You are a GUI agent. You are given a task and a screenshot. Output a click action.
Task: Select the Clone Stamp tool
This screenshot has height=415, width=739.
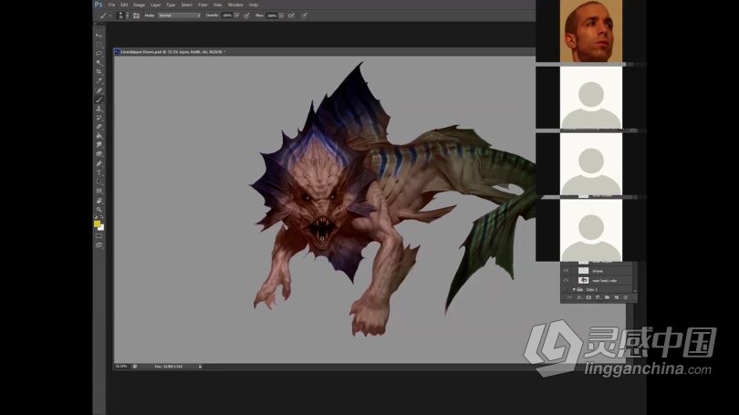pyautogui.click(x=99, y=109)
